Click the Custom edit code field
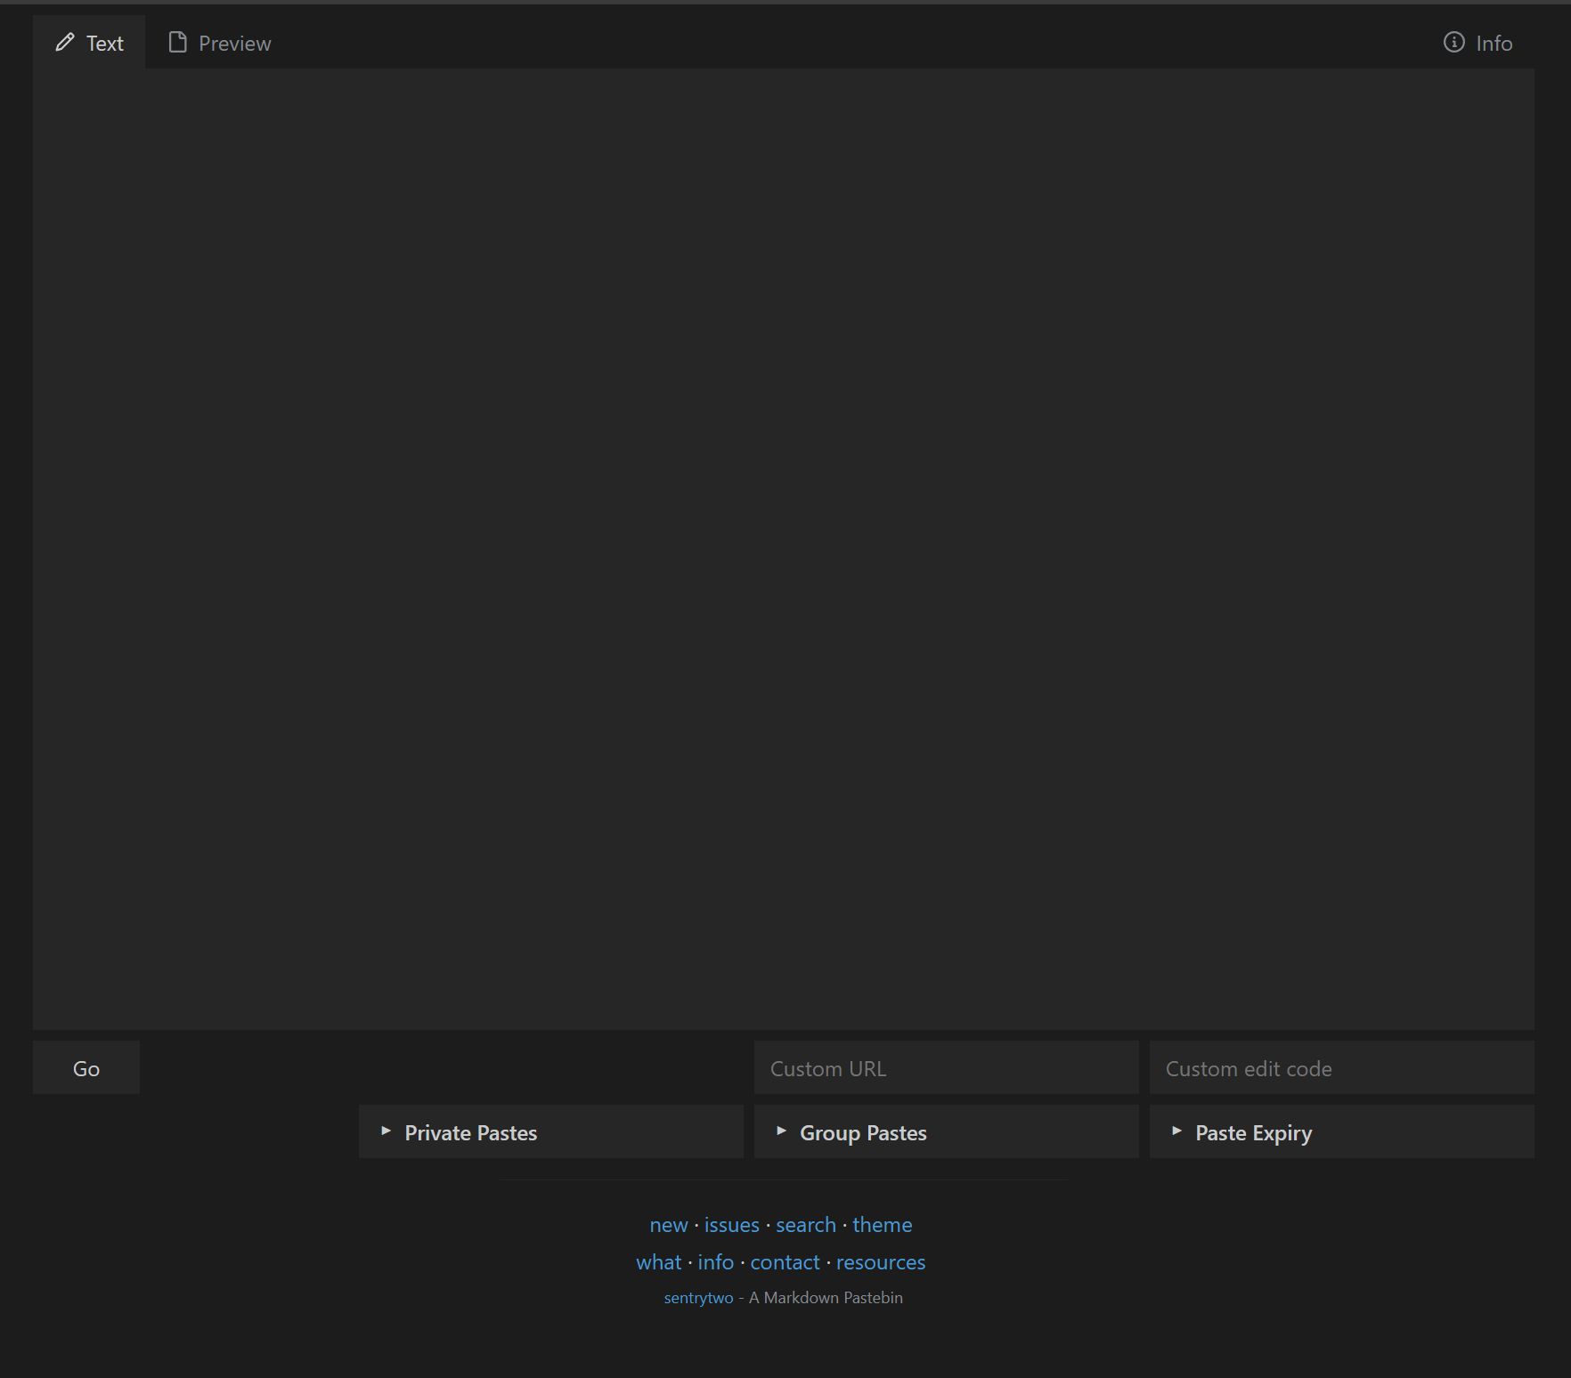 click(1340, 1067)
